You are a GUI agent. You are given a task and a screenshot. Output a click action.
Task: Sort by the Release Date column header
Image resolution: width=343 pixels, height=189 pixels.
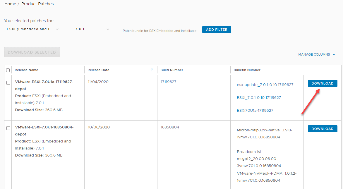98,70
